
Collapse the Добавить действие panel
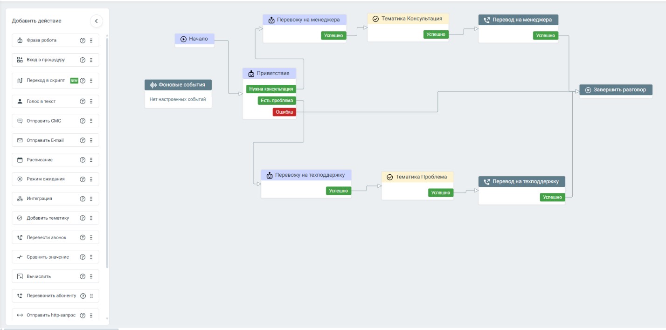coord(96,21)
